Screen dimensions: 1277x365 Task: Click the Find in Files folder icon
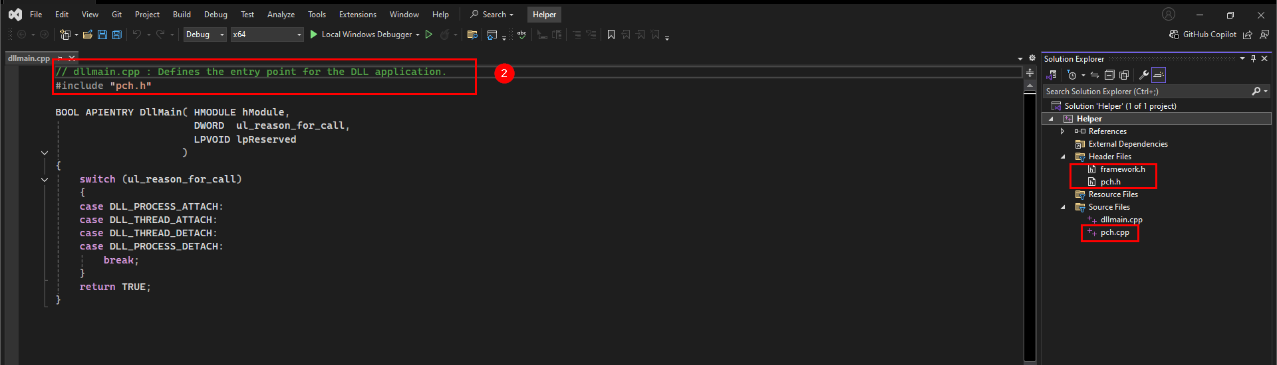pyautogui.click(x=472, y=35)
